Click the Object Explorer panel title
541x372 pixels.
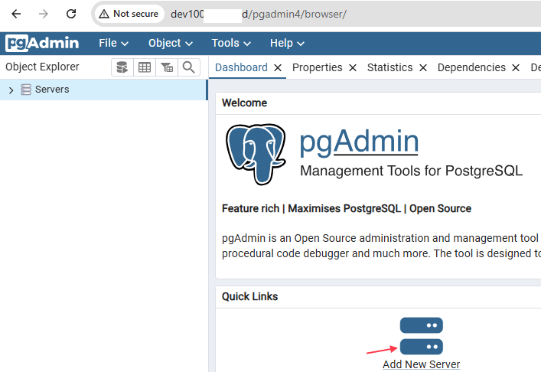(42, 67)
